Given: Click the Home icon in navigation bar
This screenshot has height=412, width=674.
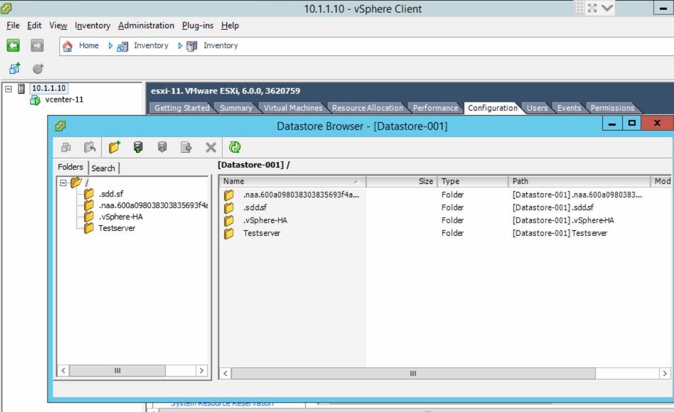Looking at the screenshot, I should [68, 46].
